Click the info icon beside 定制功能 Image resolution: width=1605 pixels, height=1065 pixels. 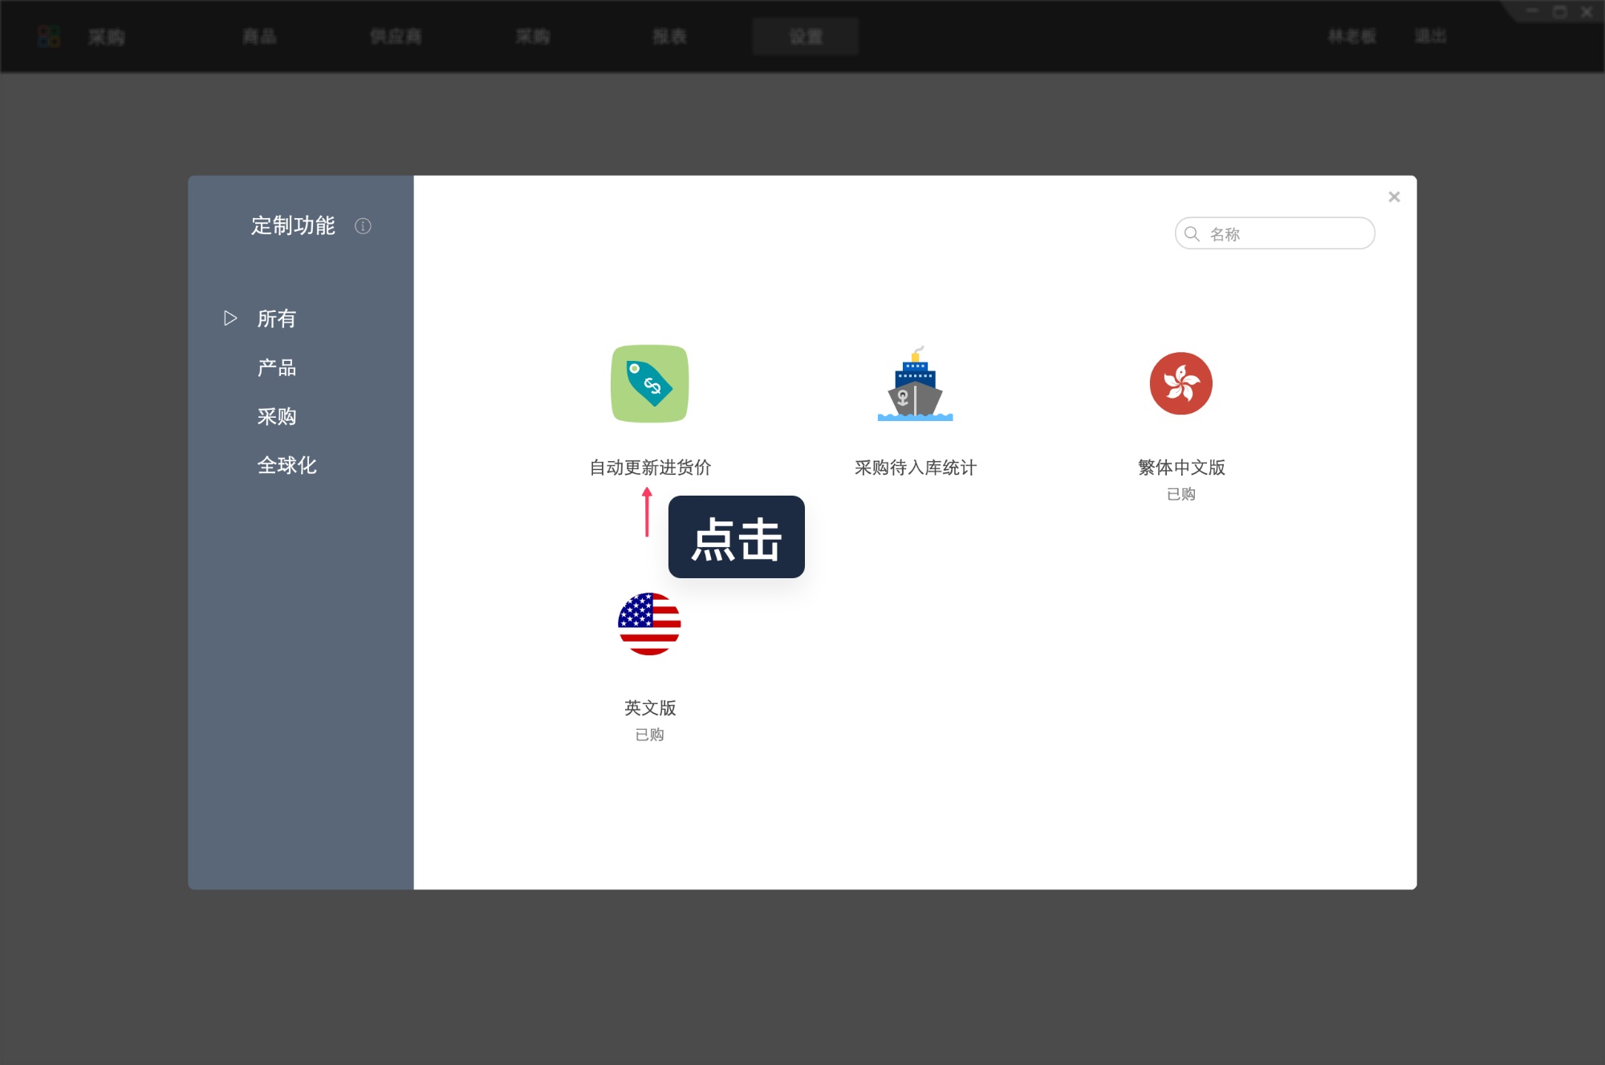(364, 226)
